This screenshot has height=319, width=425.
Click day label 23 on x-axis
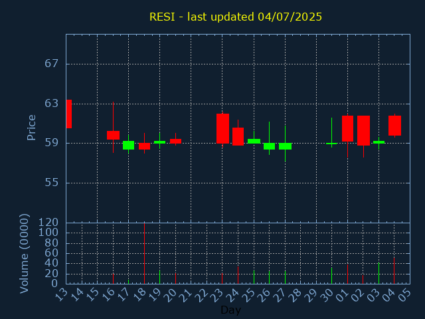219,295
